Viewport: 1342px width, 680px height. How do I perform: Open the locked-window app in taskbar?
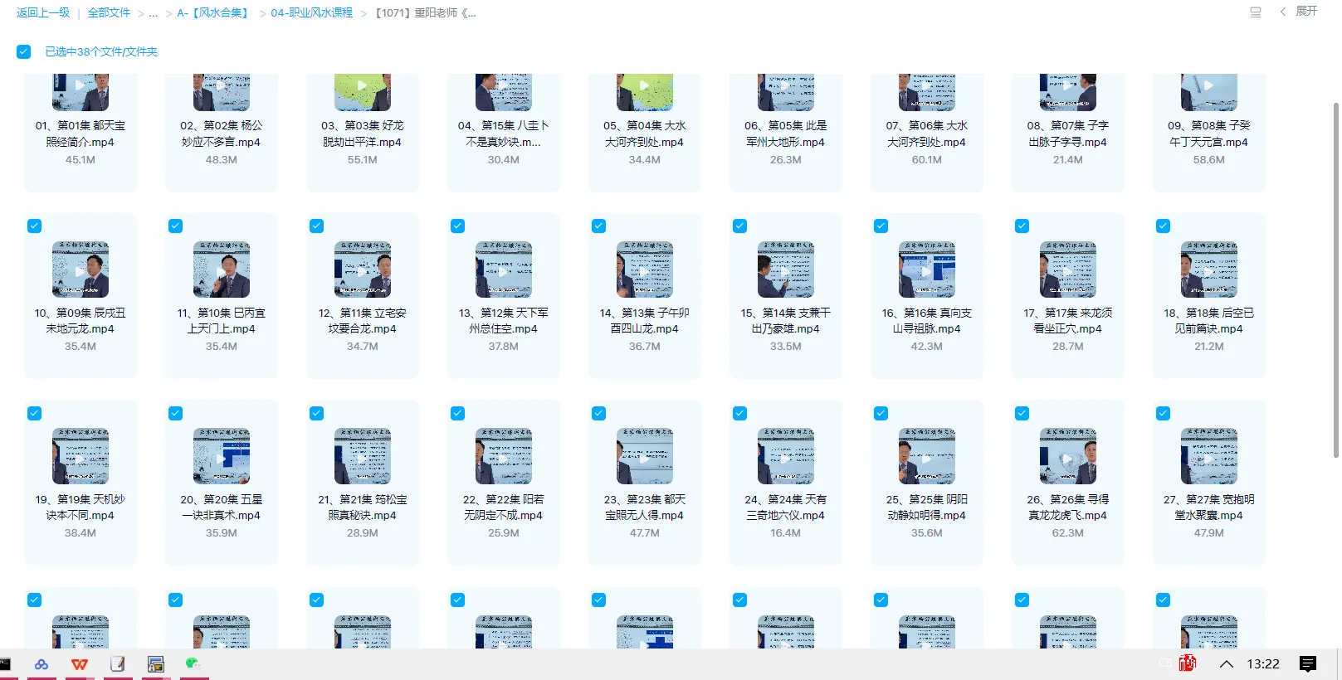point(155,664)
